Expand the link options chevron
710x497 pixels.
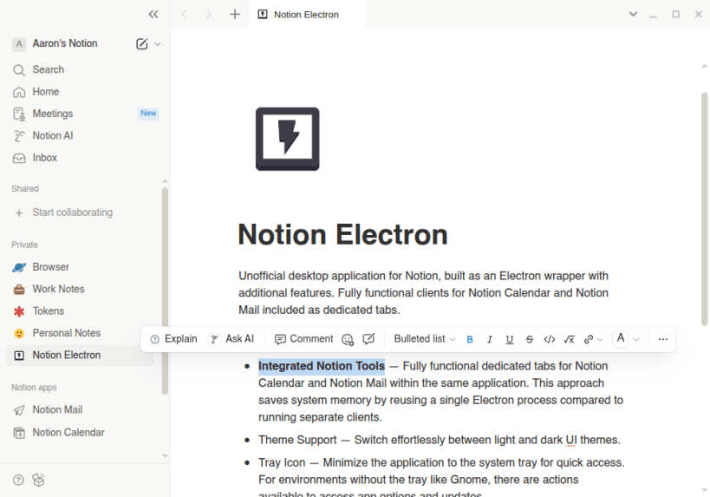601,340
